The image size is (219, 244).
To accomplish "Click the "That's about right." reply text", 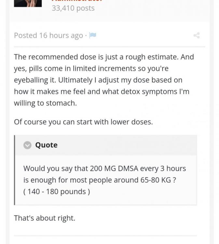I will [x=45, y=218].
